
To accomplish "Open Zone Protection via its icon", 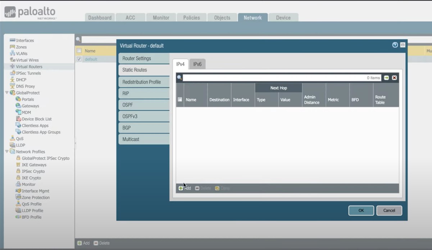I will [x=18, y=197].
